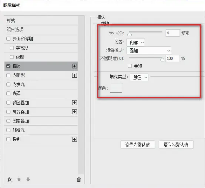Click the effects list vertical scrollbar
This screenshot has width=205, height=188.
tap(81, 95)
